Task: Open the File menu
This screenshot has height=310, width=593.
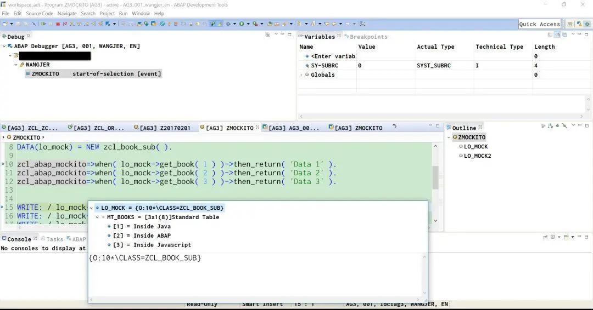Action: tap(5, 13)
